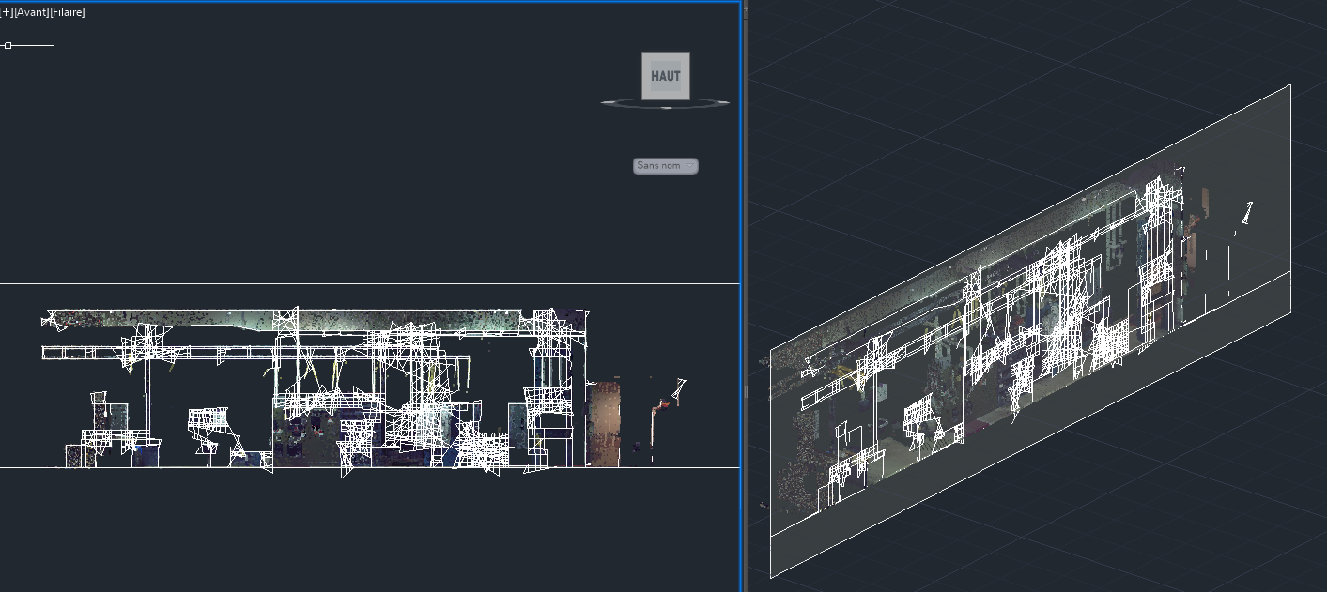Click the arrow on the 'Sans nom' selector

(690, 166)
